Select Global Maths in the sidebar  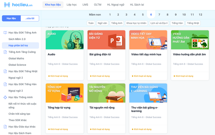pyautogui.click(x=16, y=58)
